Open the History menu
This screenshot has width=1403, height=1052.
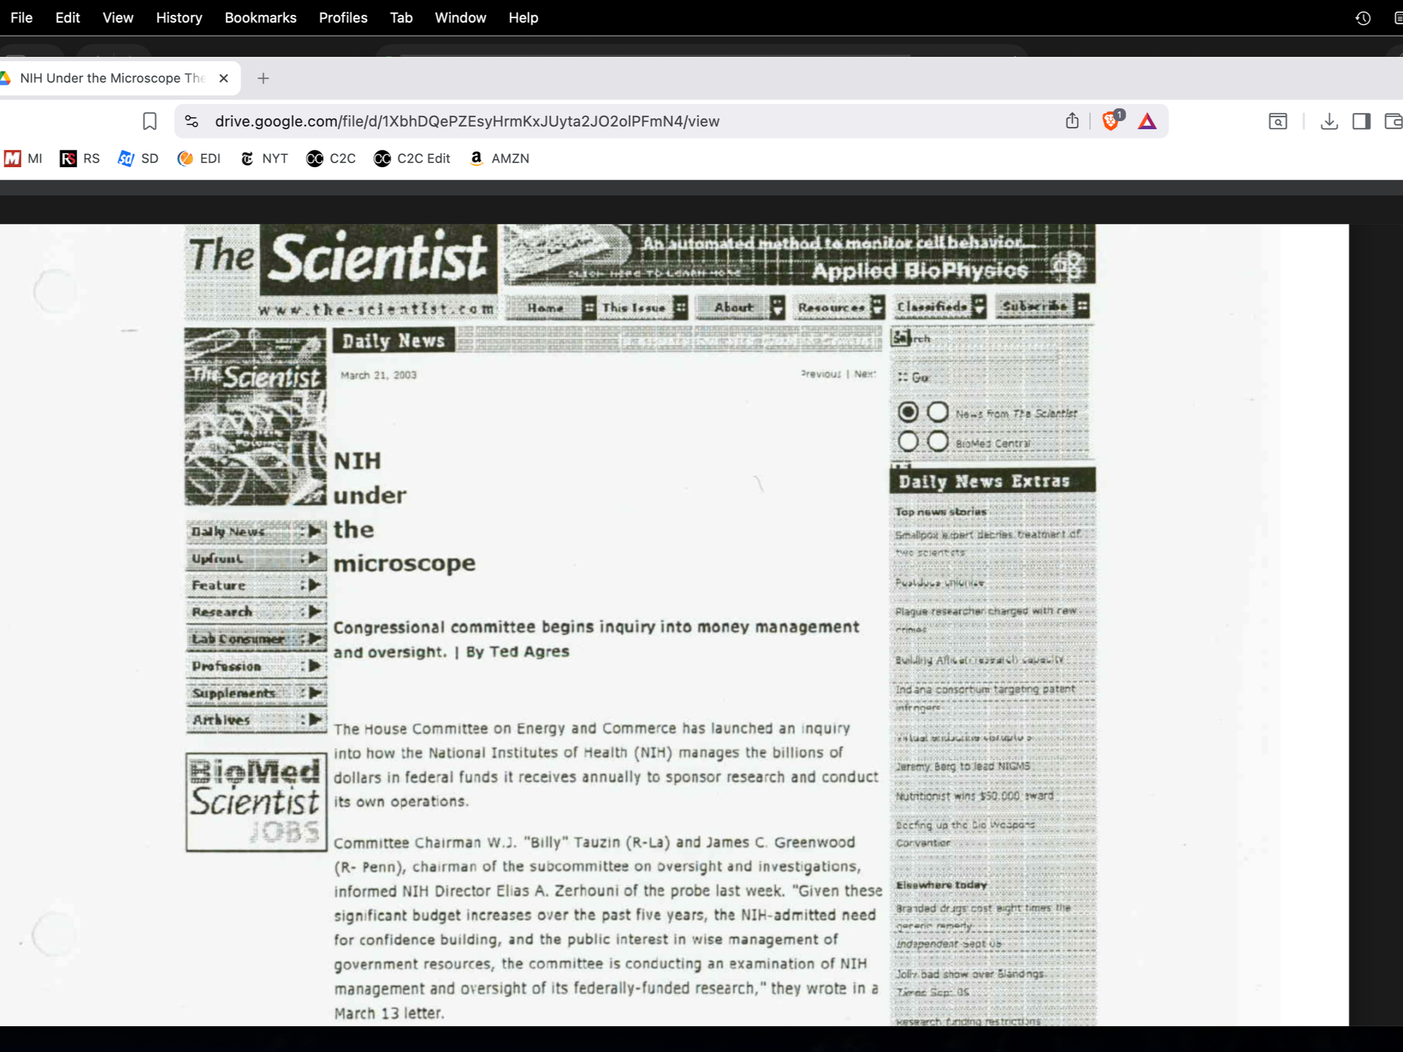(x=179, y=17)
